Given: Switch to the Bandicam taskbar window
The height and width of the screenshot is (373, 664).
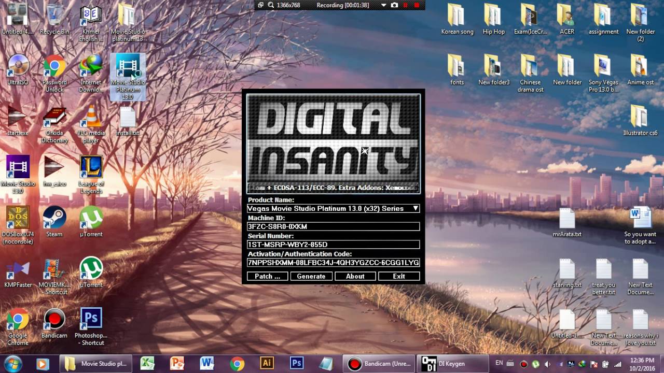Looking at the screenshot, I should [379, 364].
